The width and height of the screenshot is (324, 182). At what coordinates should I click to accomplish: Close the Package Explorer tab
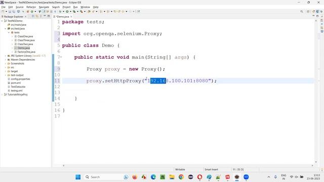26,17
